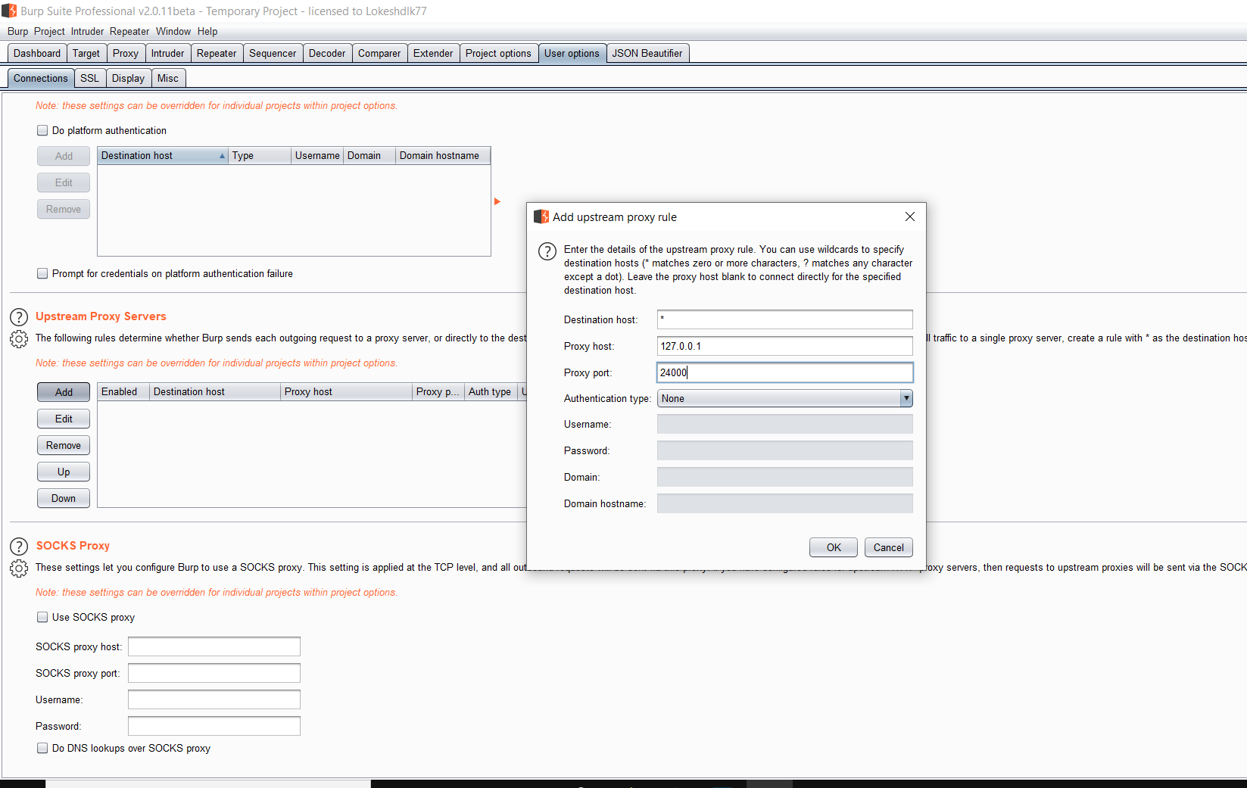Open the Project menu
This screenshot has width=1247, height=788.
pos(49,31)
